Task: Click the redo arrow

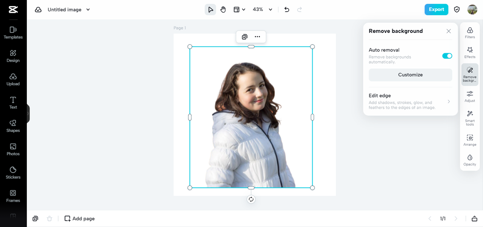Action: coord(300,9)
